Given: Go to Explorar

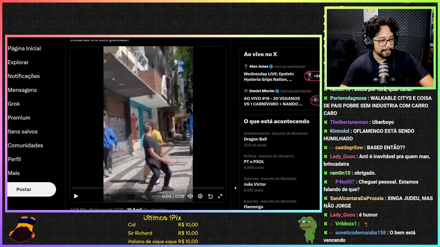Looking at the screenshot, I should [x=18, y=62].
